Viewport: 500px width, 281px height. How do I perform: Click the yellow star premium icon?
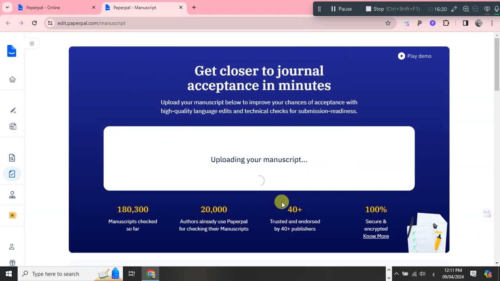12,215
